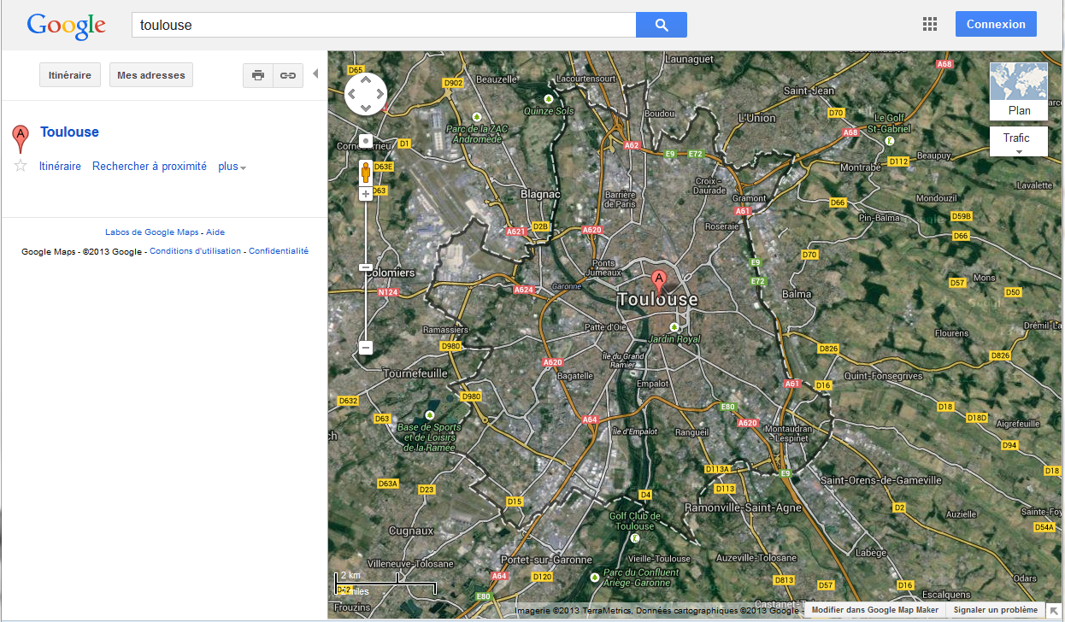Image resolution: width=1065 pixels, height=622 pixels.
Task: Click the Toulouse result title
Action: pos(69,132)
